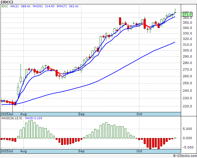Click the 368.41 MA(3) value
The height and width of the screenshot is (158, 197).
click(x=25, y=6)
